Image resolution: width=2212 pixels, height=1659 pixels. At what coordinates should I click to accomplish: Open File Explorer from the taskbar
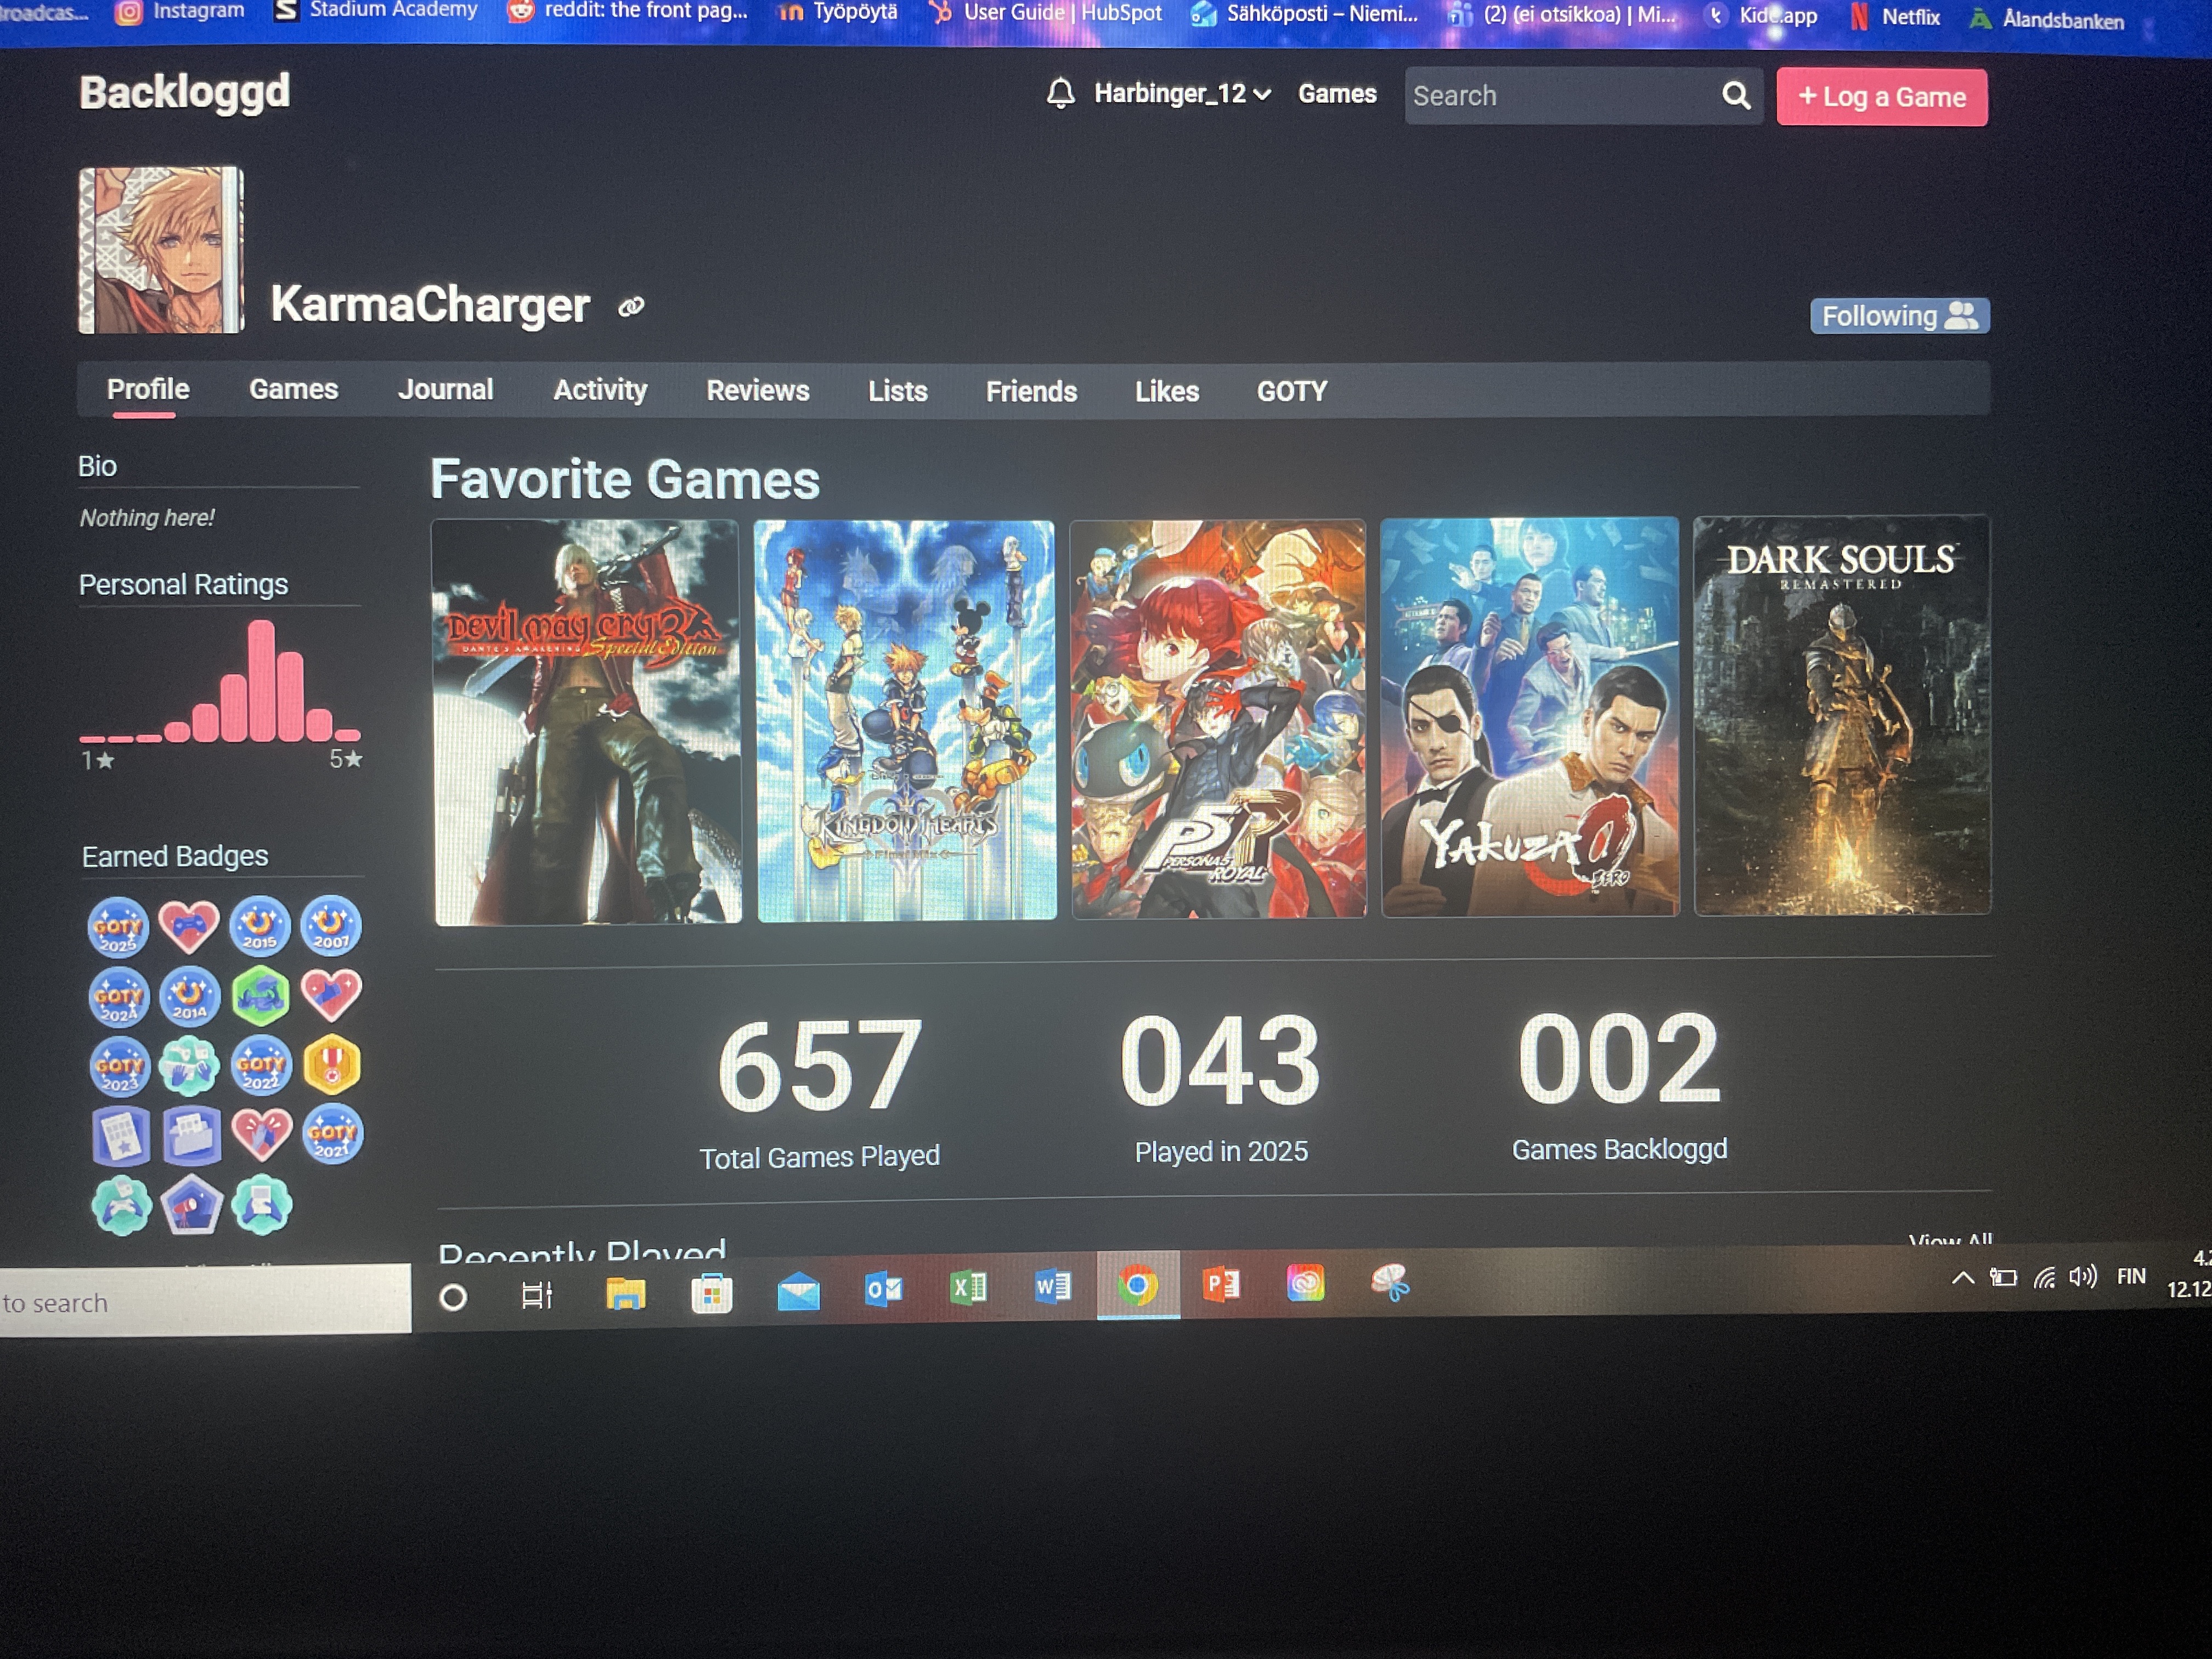click(625, 1294)
